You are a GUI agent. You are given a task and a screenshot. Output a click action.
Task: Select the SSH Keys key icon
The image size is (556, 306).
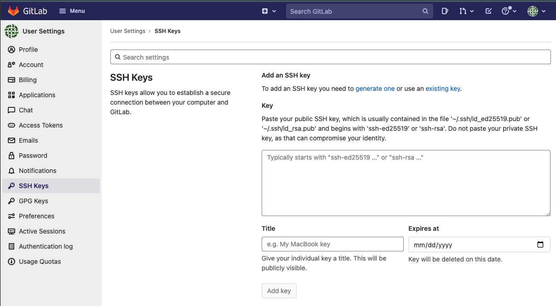click(x=11, y=186)
